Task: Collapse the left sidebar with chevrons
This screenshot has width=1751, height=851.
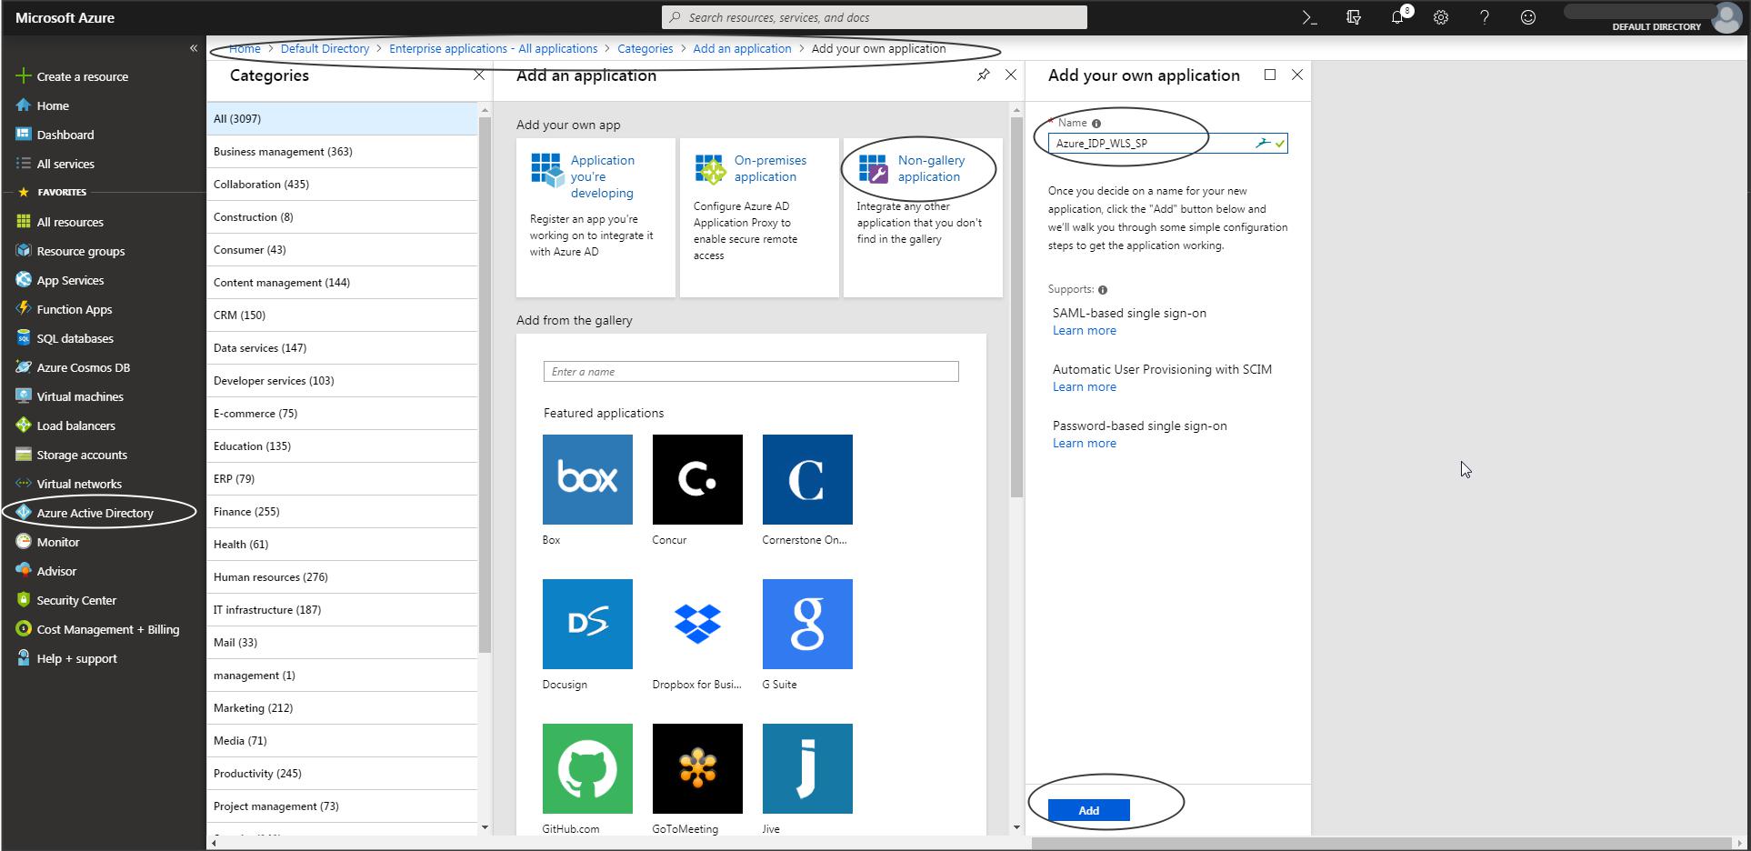Action: pos(194,48)
